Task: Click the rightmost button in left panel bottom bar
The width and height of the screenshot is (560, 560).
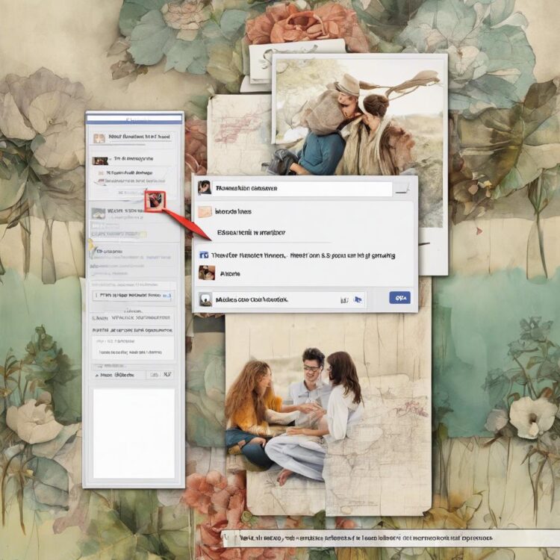Action: [167, 375]
